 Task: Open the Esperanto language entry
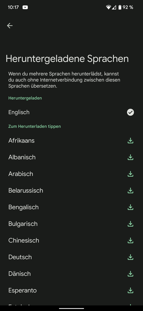click(x=72, y=291)
